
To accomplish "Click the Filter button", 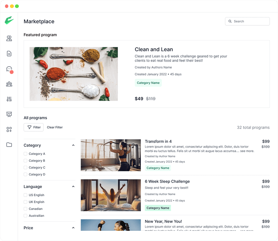I will [x=34, y=127].
